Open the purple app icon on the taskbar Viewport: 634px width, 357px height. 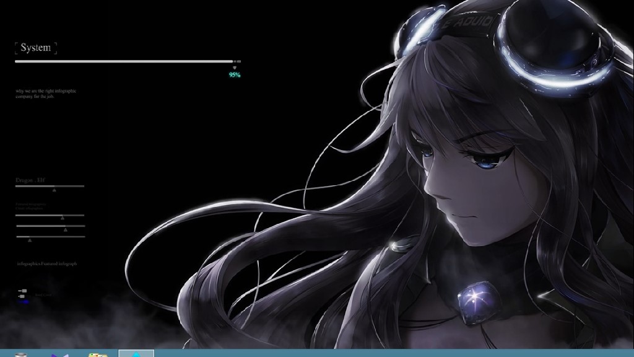click(x=60, y=355)
